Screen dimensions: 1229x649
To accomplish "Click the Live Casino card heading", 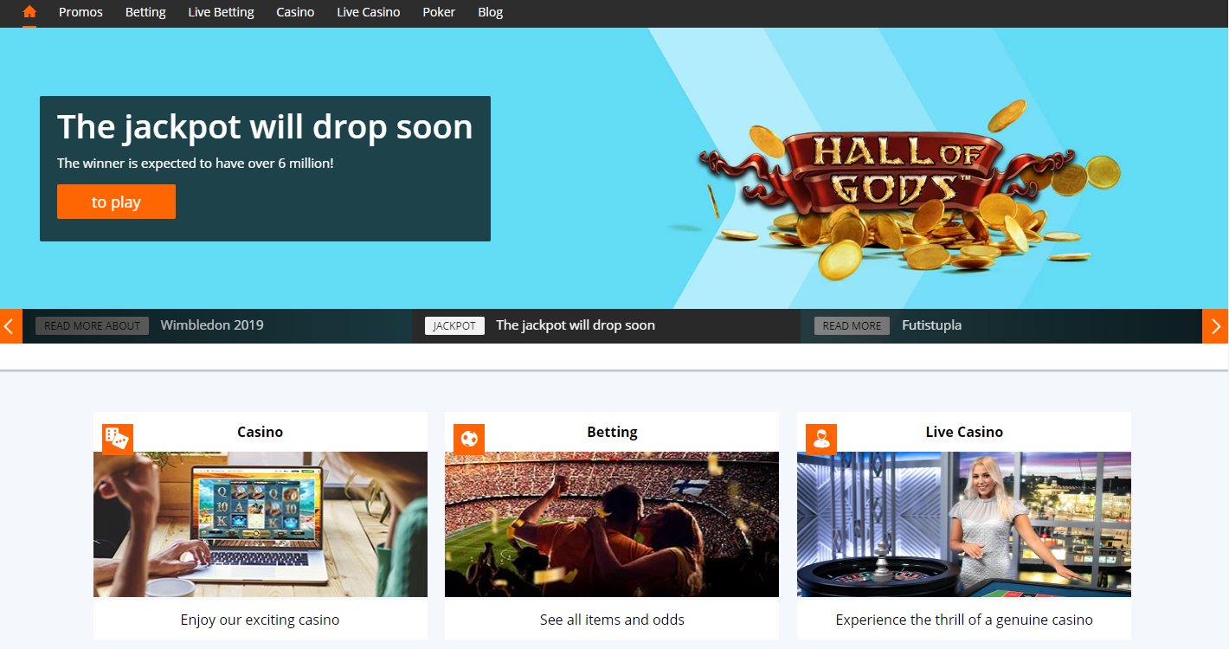I will click(964, 432).
